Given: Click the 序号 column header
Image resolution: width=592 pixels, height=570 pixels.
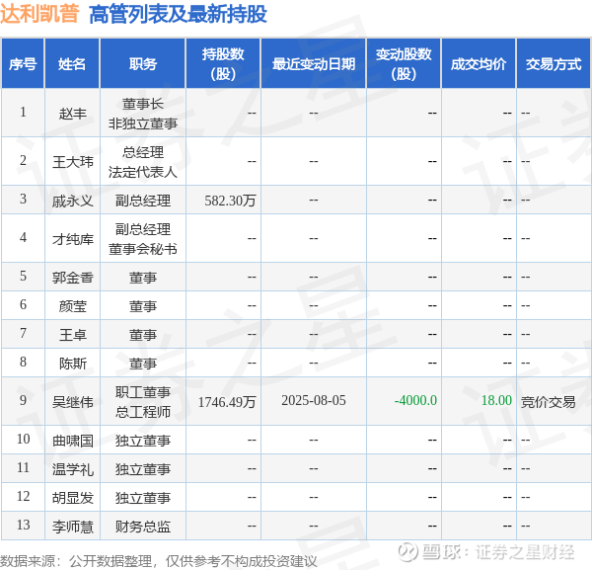Looking at the screenshot, I should point(23,63).
